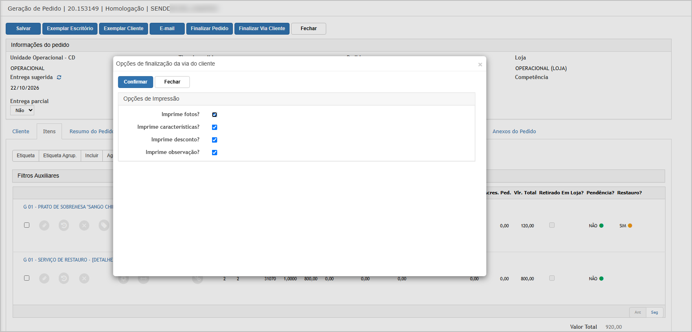Image resolution: width=692 pixels, height=332 pixels.
Task: Click Fechar inside the finalization dialog
Action: pyautogui.click(x=172, y=82)
